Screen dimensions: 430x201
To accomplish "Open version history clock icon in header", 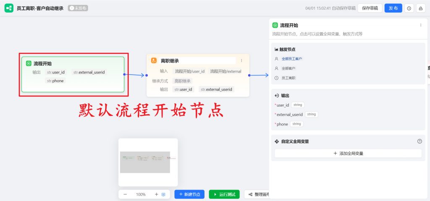I will [409, 8].
